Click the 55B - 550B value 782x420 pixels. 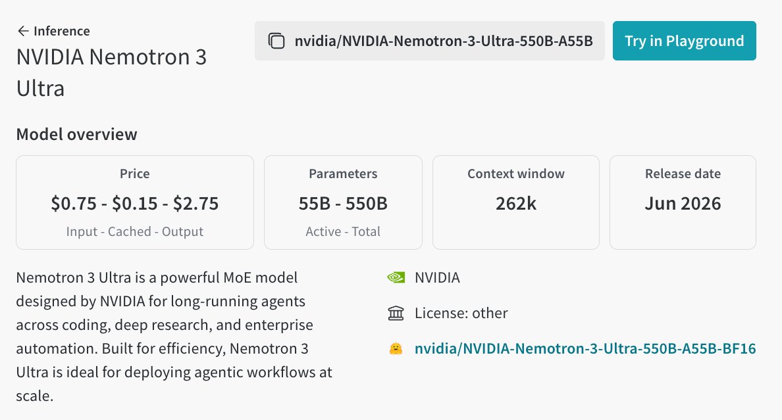[x=343, y=203]
